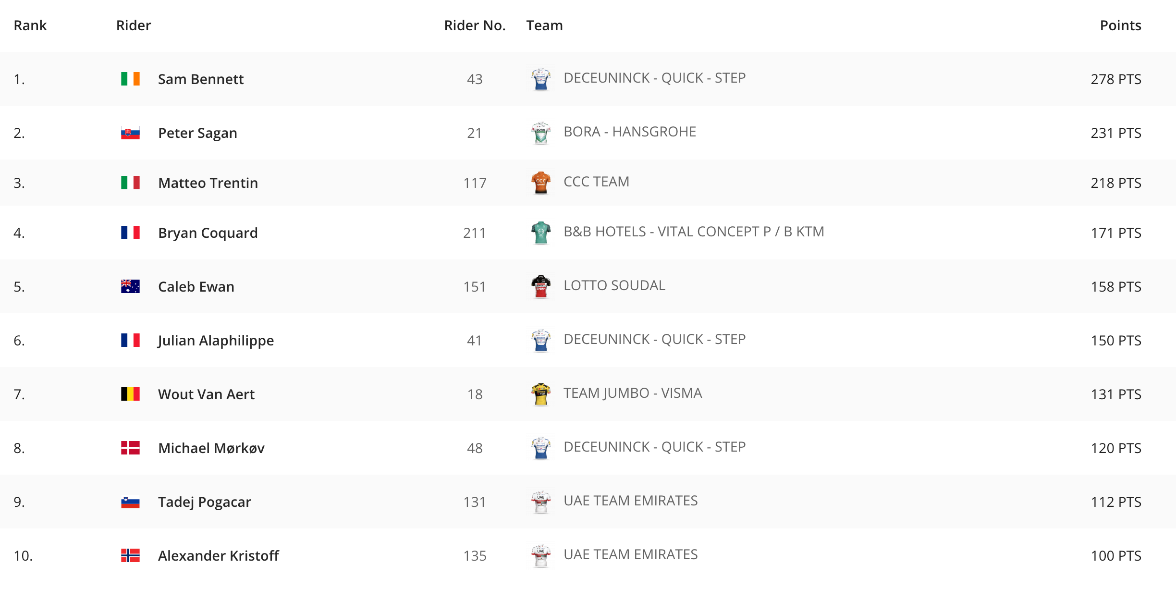
Task: Sort by the Rider No. column header
Action: click(x=475, y=25)
